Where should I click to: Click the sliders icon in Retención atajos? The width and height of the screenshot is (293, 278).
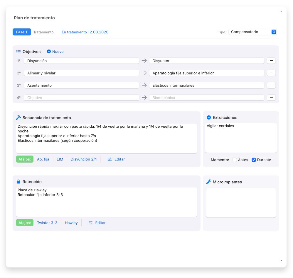[x=90, y=223]
